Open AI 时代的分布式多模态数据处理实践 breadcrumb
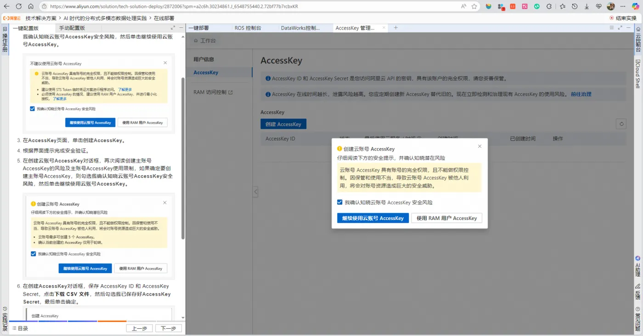 [x=105, y=18]
